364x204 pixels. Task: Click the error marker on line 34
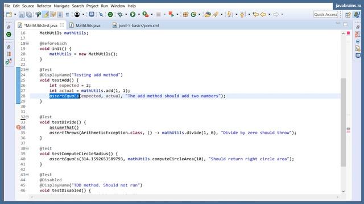coord(18,127)
